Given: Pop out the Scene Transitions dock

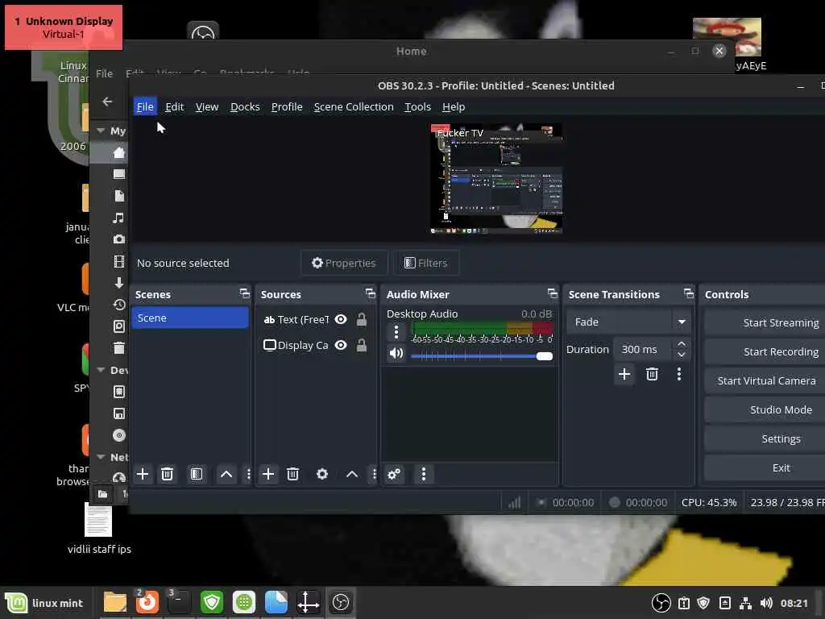Looking at the screenshot, I should 689,293.
